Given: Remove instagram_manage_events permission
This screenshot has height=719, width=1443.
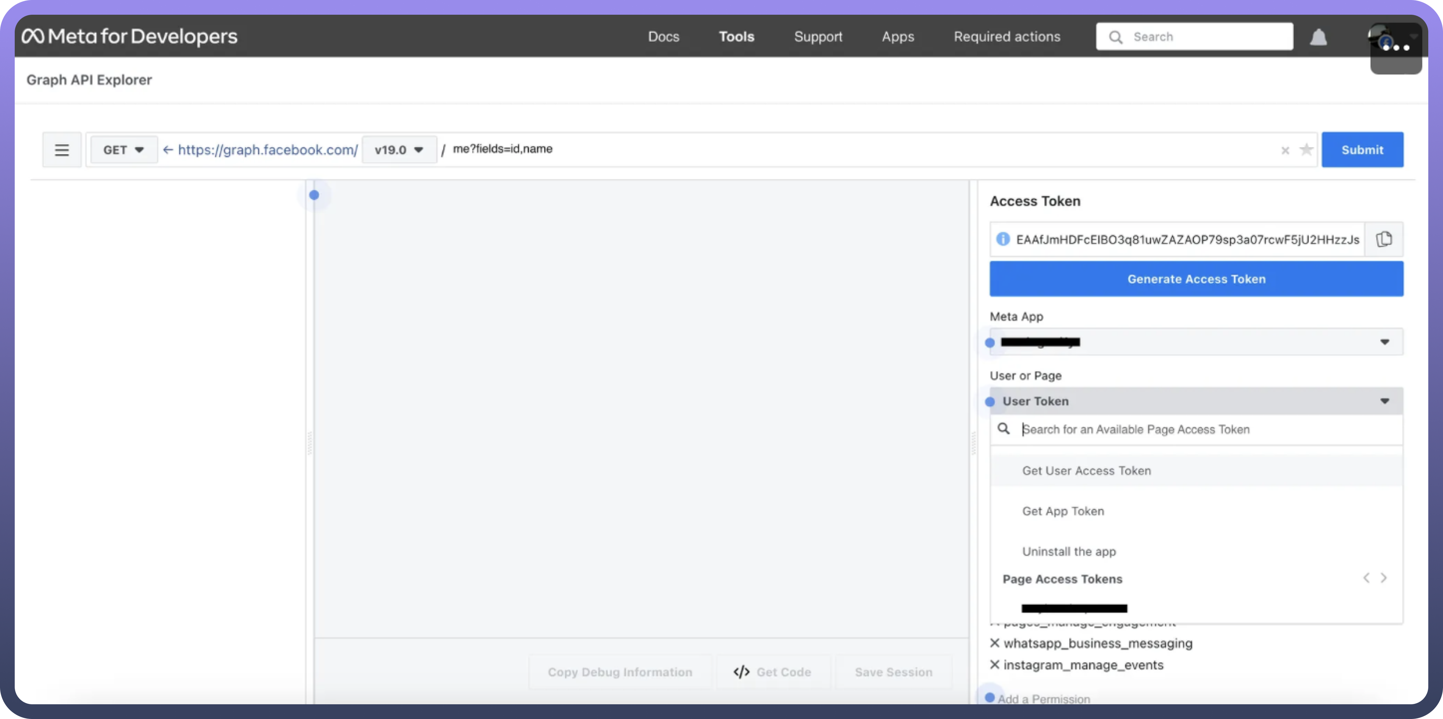Looking at the screenshot, I should pos(995,665).
